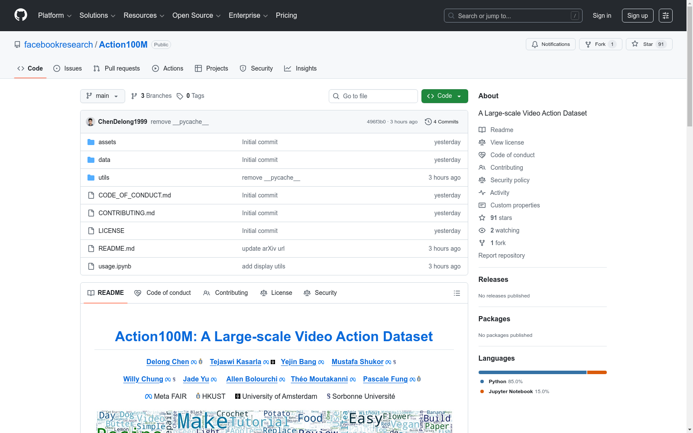Click ChenDelong1999's avatar image

[91, 122]
